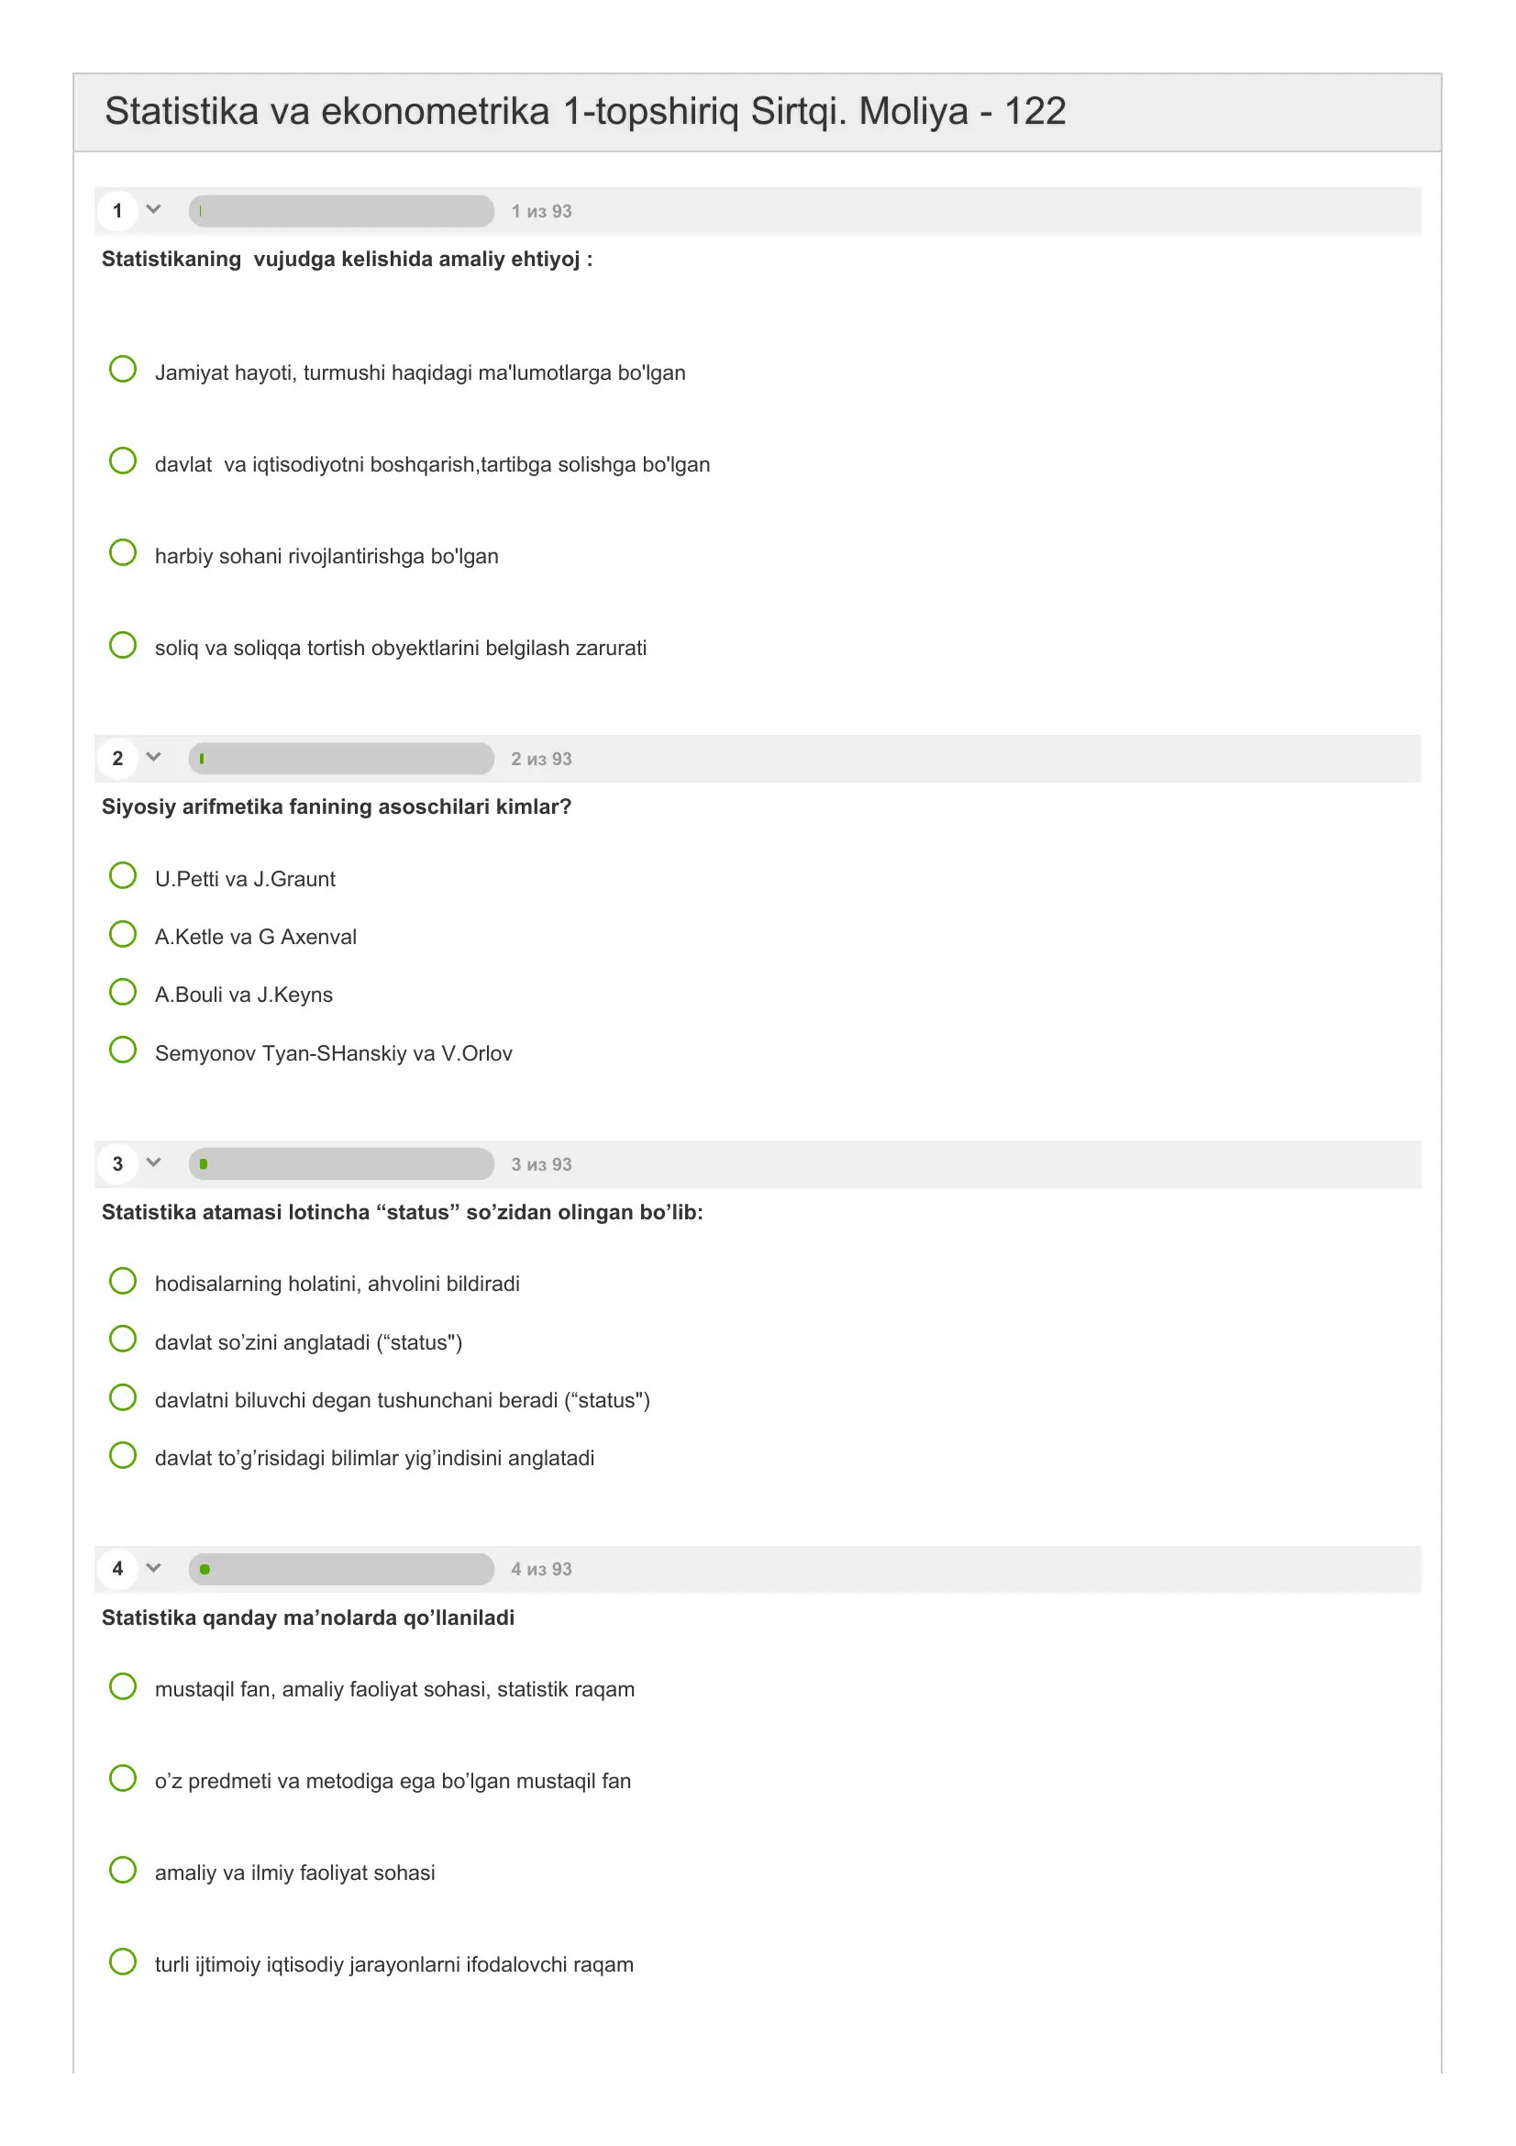Click question number badge 4
1516x2146 pixels.
tap(117, 1568)
